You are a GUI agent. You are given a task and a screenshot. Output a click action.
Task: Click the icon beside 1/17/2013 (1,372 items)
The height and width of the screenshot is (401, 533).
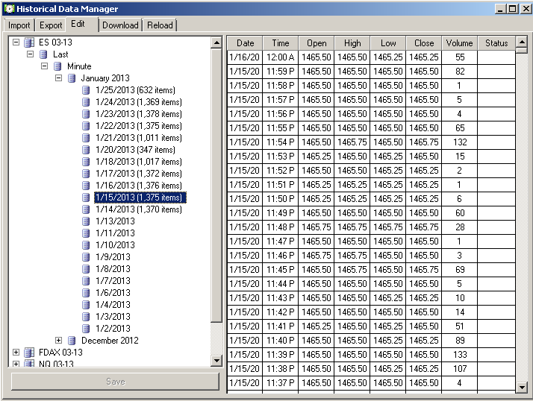click(87, 173)
